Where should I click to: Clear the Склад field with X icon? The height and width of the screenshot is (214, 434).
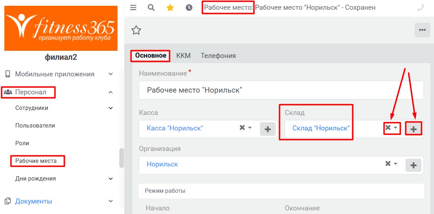coord(388,128)
